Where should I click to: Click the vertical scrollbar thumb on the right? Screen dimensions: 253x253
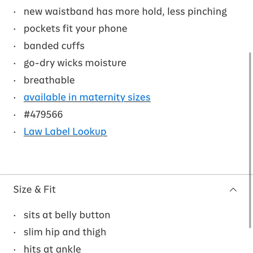point(250,140)
